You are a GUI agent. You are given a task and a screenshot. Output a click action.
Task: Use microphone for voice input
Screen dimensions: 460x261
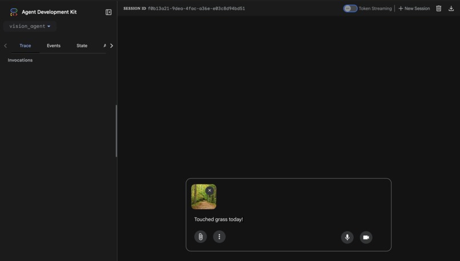tap(348, 237)
